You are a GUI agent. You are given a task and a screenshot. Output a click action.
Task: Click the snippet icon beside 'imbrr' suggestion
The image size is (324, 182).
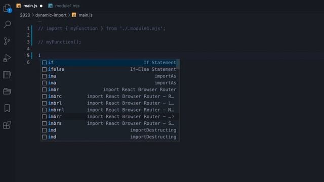[44, 117]
